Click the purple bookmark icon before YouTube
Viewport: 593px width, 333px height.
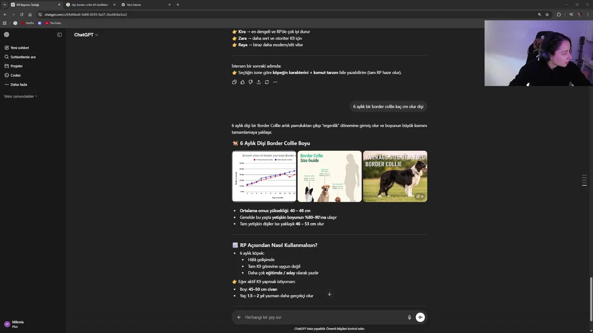tap(40, 23)
